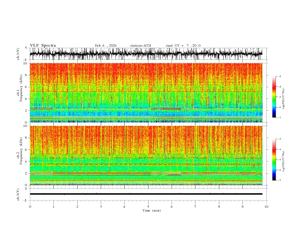Click the ch.3 flat waveform trace
This screenshot has width=300, height=232.
[146, 194]
